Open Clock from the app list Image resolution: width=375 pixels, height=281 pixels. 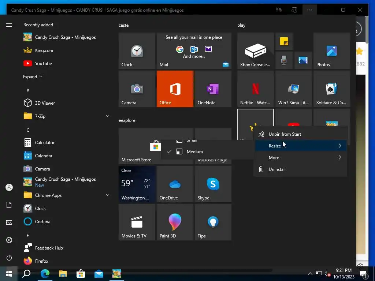(x=66, y=208)
